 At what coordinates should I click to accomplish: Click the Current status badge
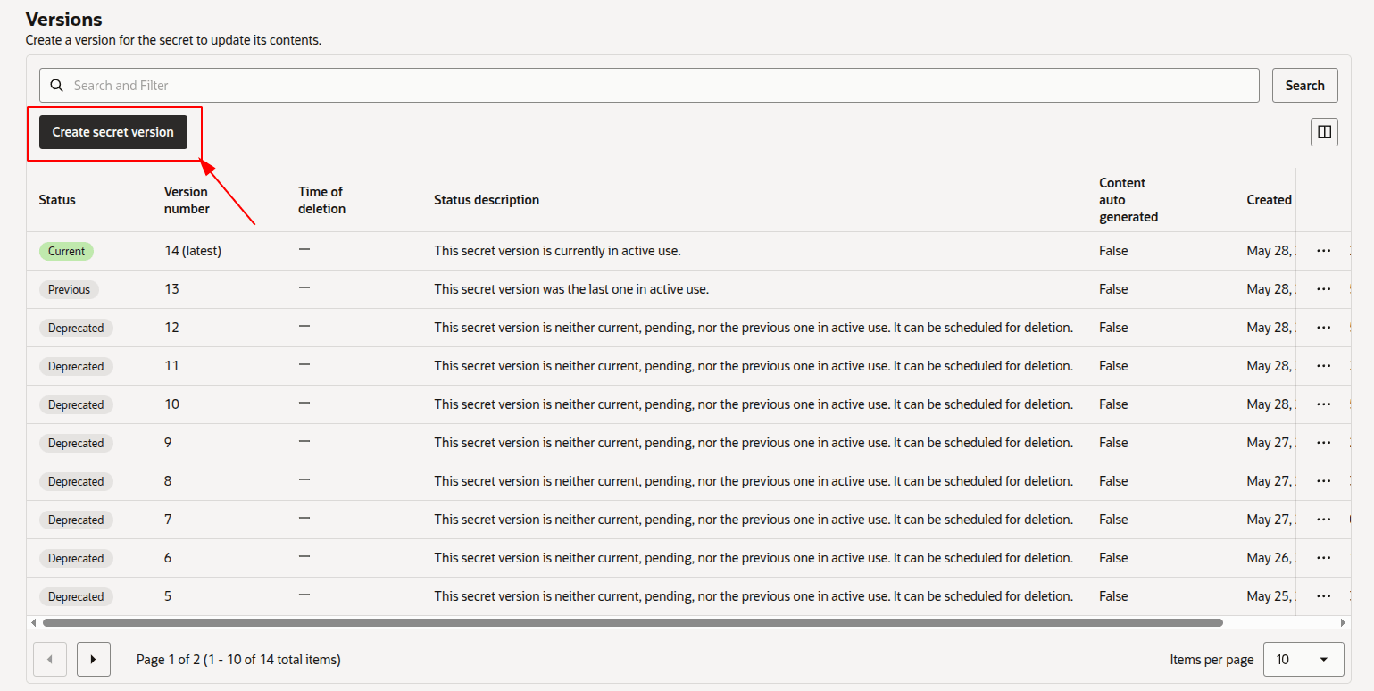tap(66, 252)
